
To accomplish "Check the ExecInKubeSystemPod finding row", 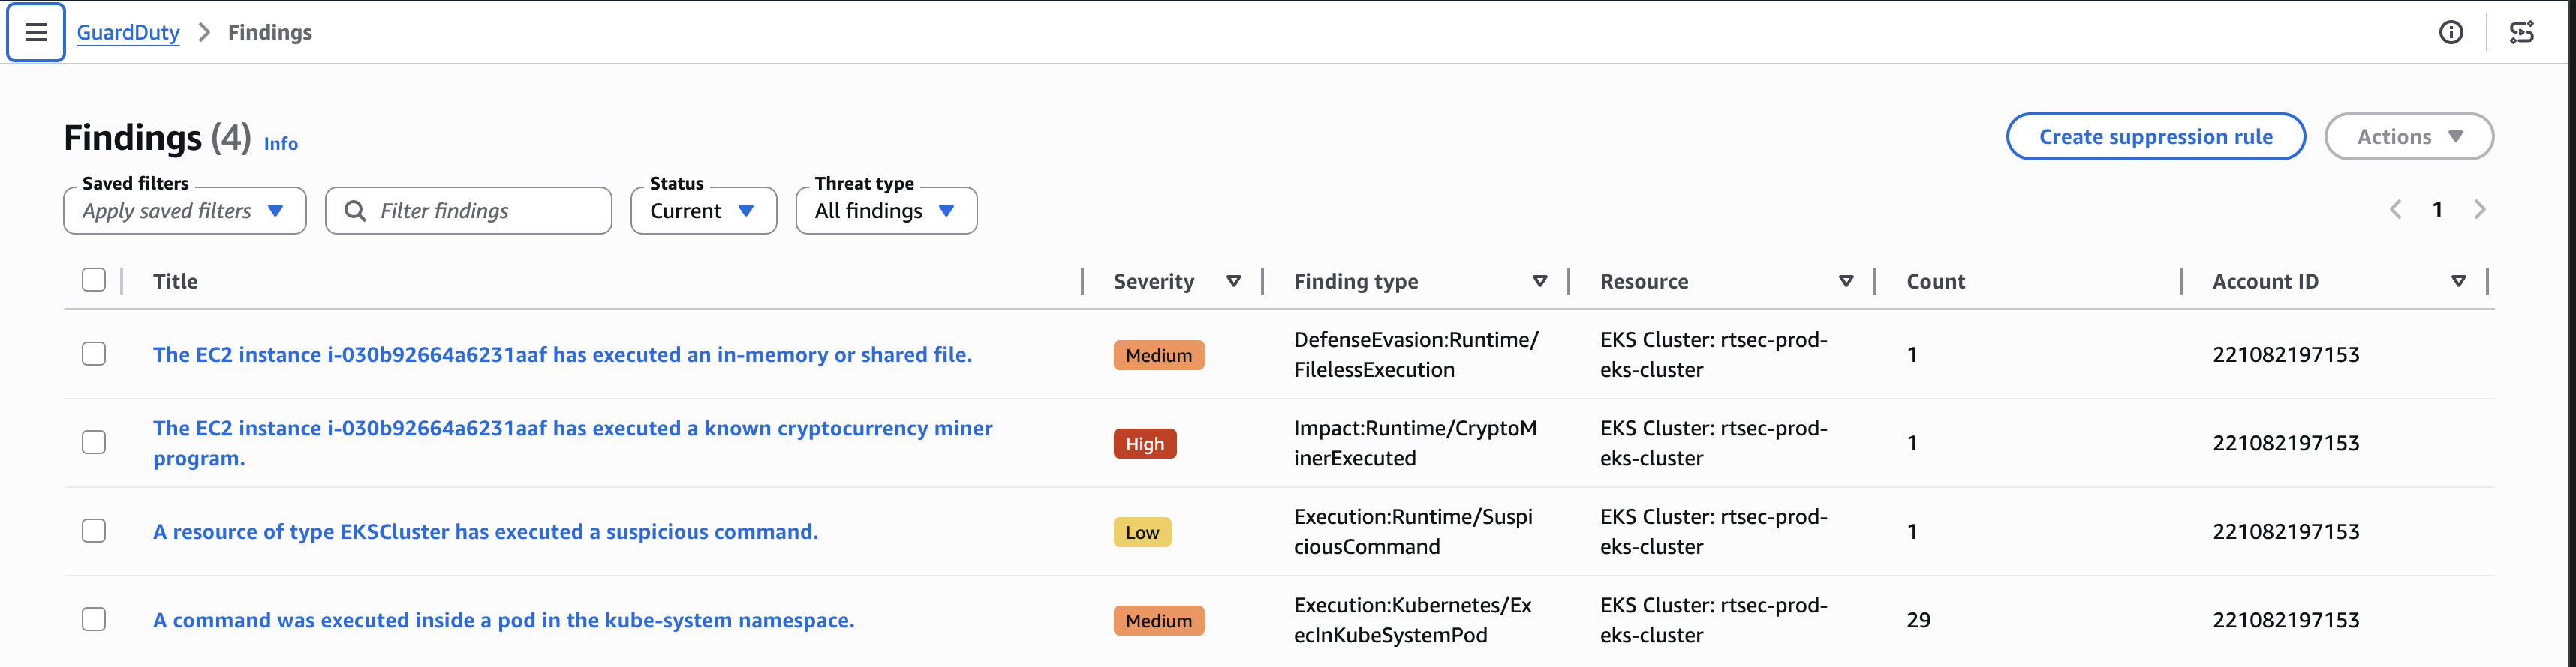I will 94,619.
